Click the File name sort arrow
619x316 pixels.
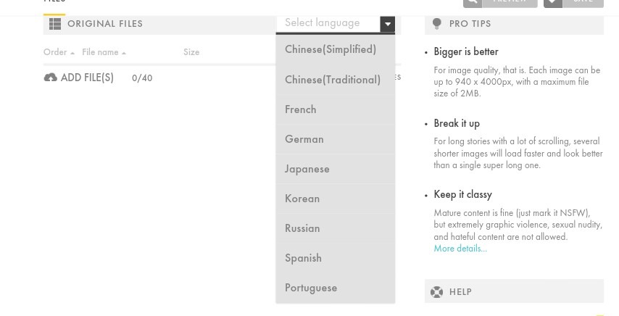124,53
